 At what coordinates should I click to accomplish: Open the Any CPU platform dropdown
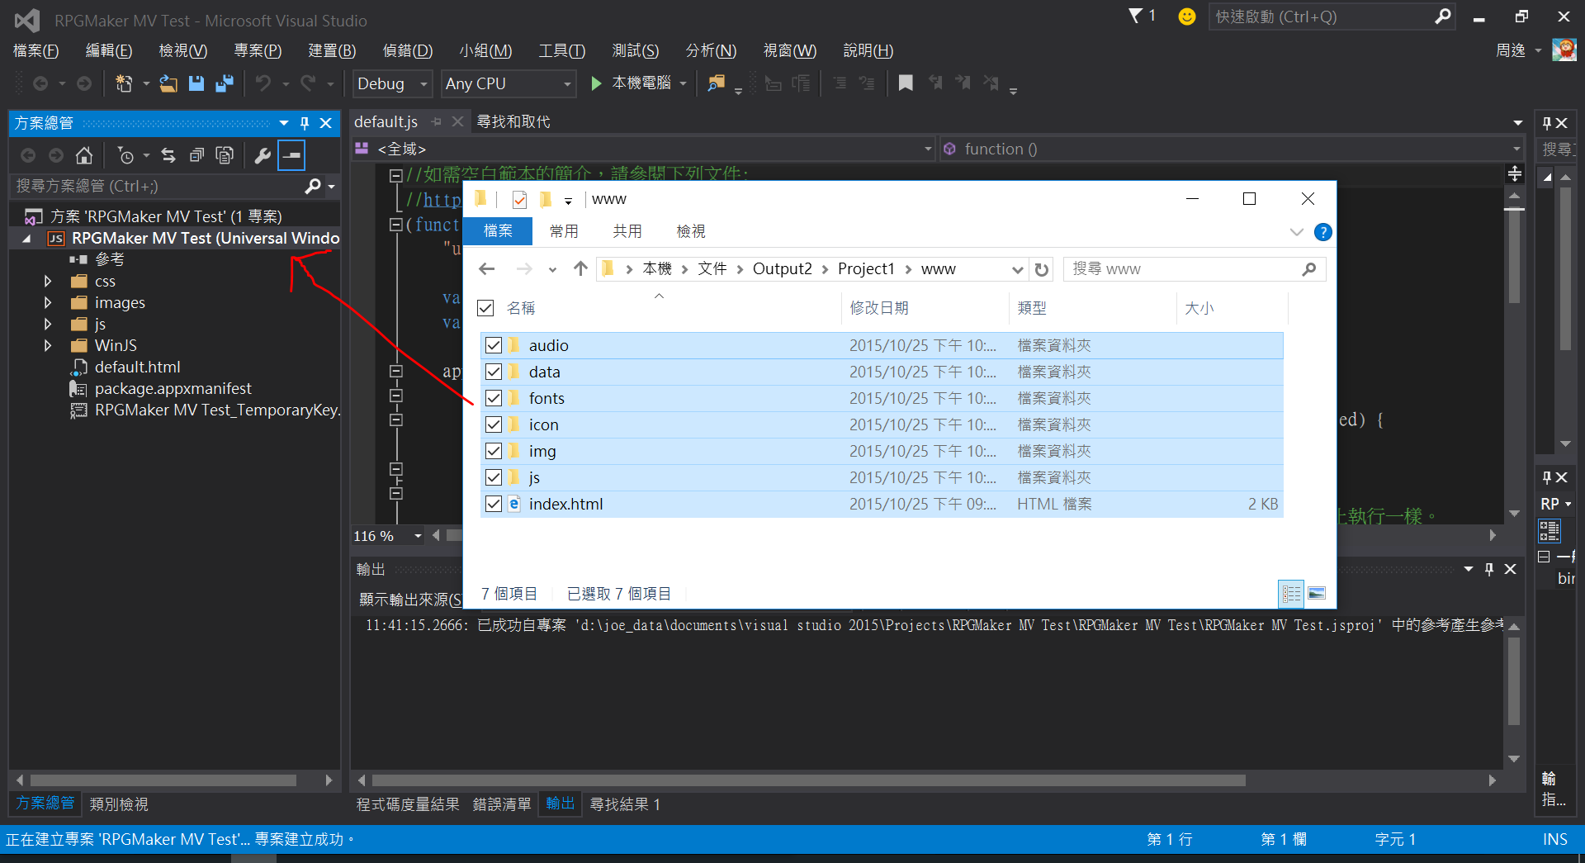pos(509,83)
